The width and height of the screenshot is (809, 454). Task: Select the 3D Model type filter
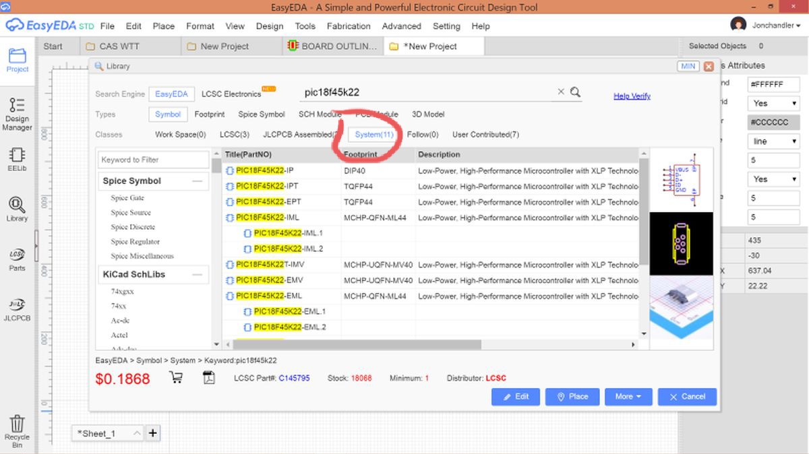point(428,115)
